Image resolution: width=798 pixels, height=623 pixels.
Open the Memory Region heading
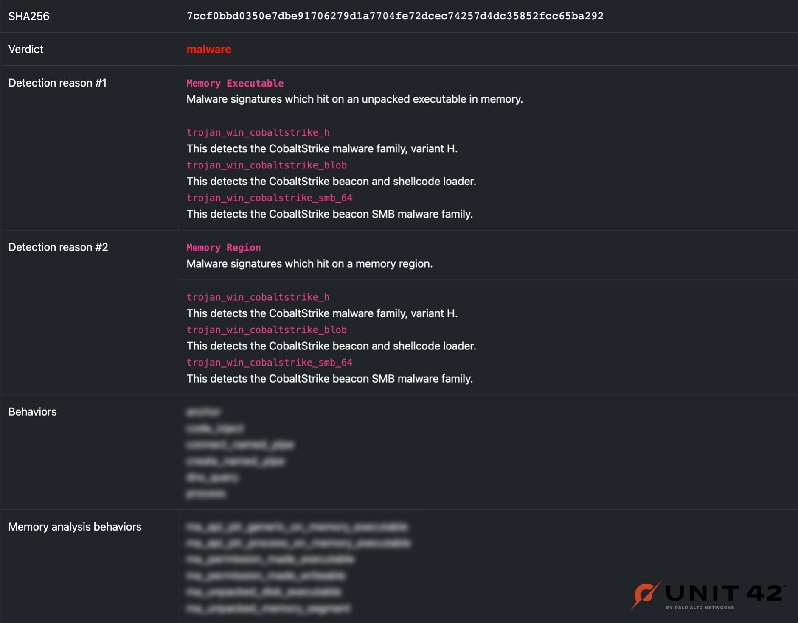224,247
